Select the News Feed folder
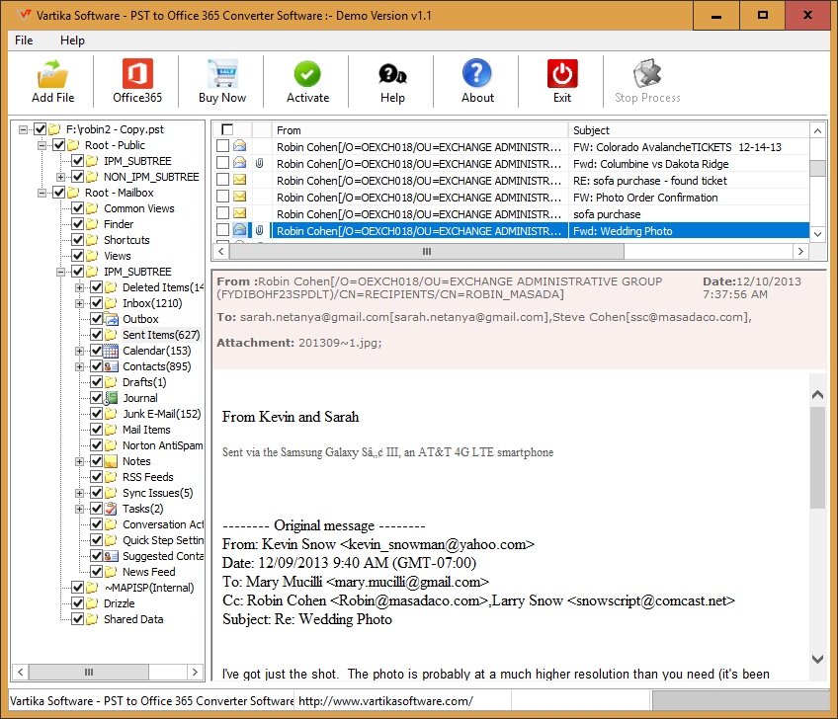 (148, 572)
